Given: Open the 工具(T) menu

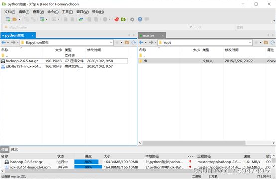Looking at the screenshot, I should [67, 12].
